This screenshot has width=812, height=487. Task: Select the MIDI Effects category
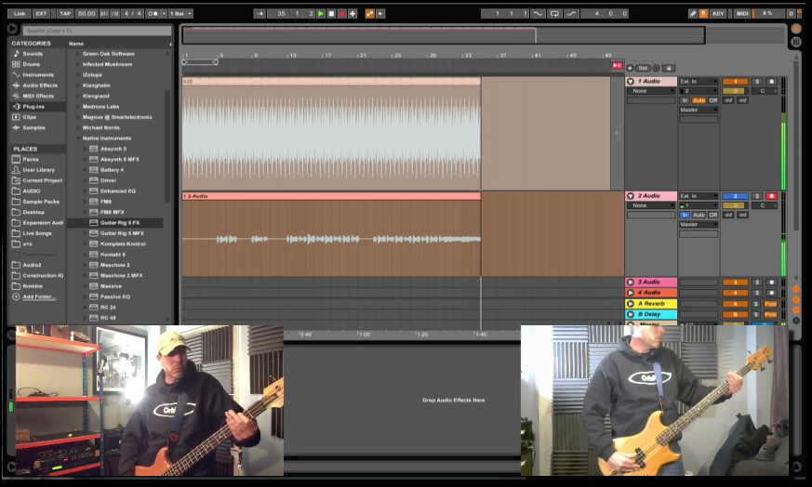pyautogui.click(x=38, y=96)
